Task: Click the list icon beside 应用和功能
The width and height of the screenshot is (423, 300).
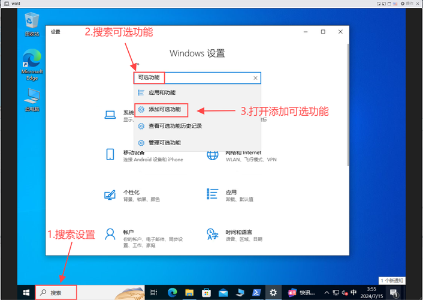Action: coord(141,93)
